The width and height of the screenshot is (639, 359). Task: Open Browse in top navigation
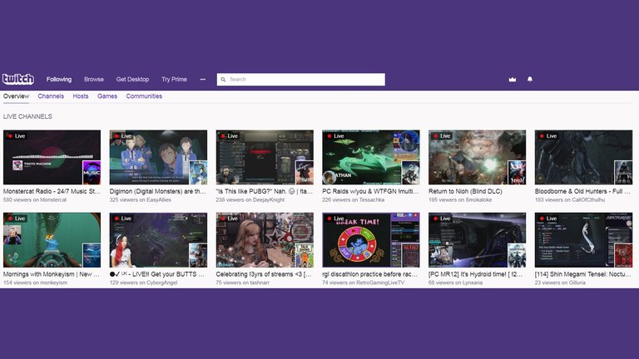[x=94, y=80]
